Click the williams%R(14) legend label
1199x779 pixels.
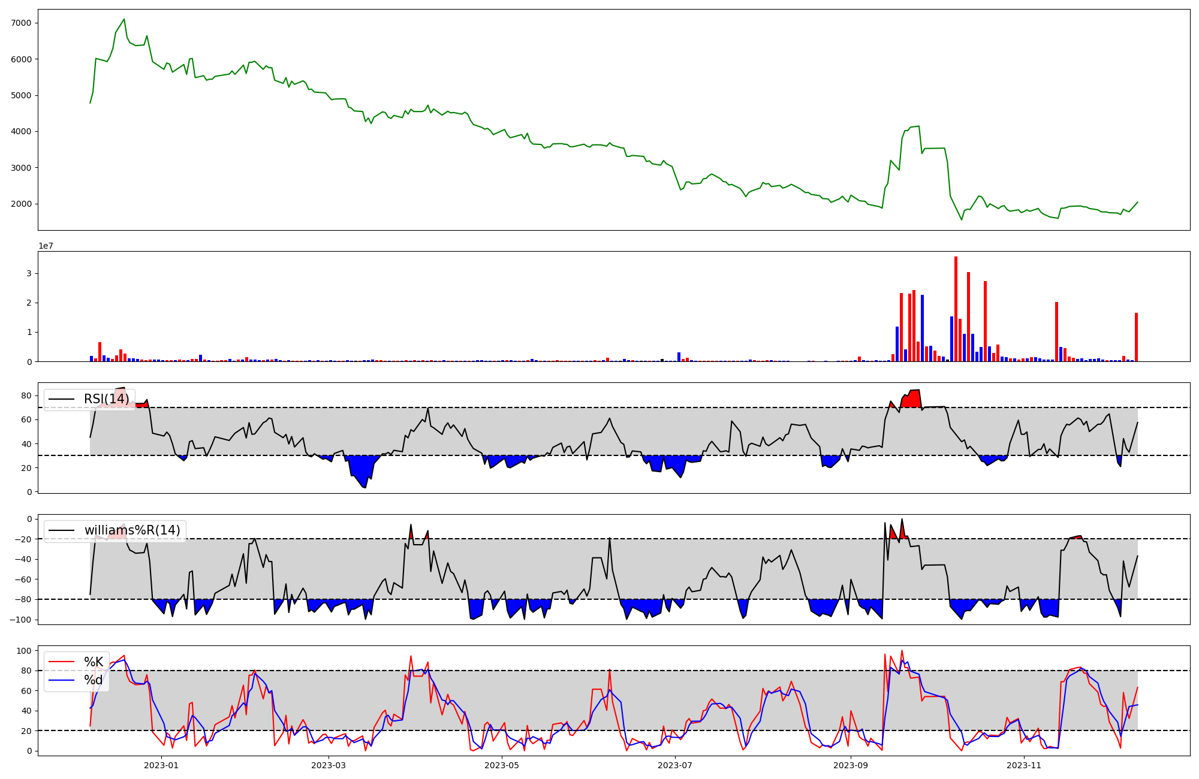pyautogui.click(x=132, y=530)
